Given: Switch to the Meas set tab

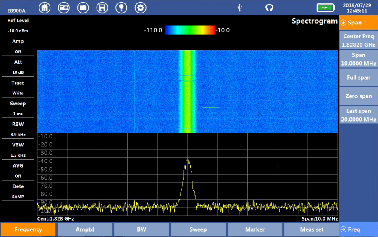Looking at the screenshot, I should tap(312, 229).
